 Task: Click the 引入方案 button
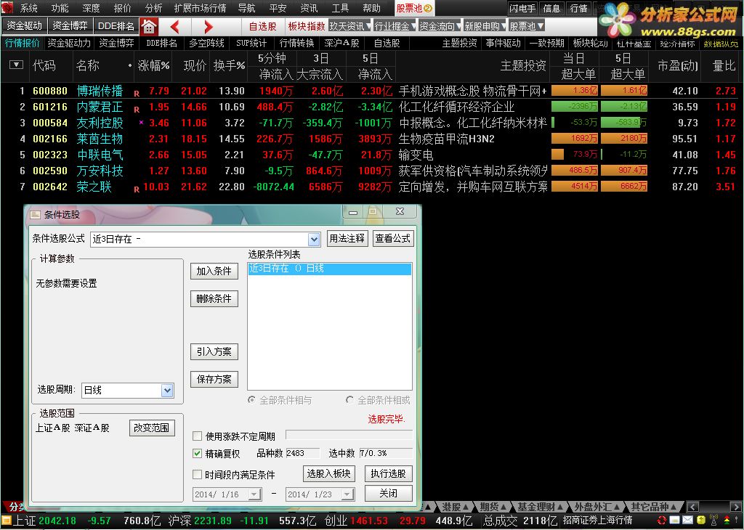click(x=214, y=351)
